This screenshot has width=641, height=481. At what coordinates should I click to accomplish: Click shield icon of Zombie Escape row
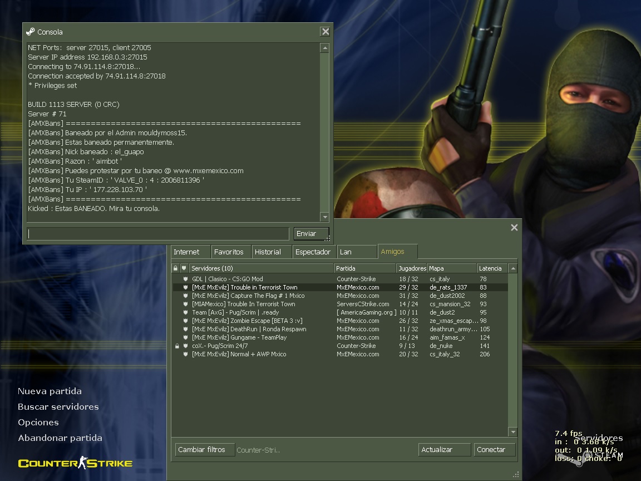[x=186, y=321]
